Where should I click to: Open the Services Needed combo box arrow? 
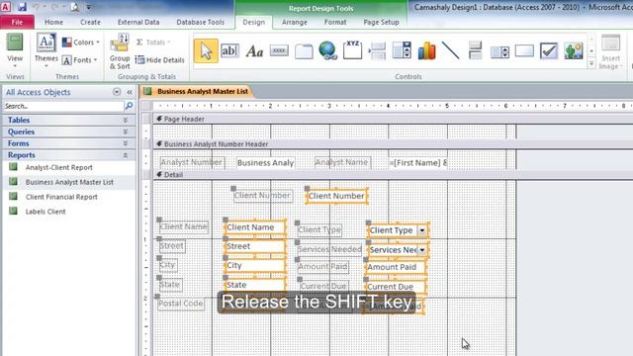coord(422,250)
